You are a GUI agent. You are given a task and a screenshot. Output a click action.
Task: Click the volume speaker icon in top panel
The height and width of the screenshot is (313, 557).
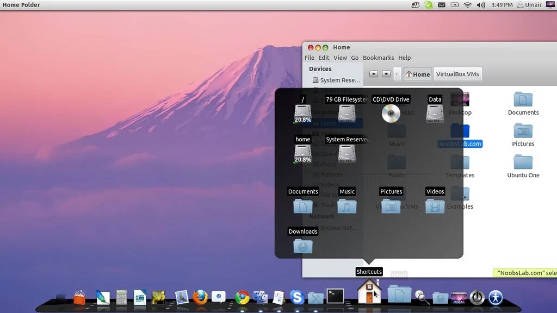point(481,5)
